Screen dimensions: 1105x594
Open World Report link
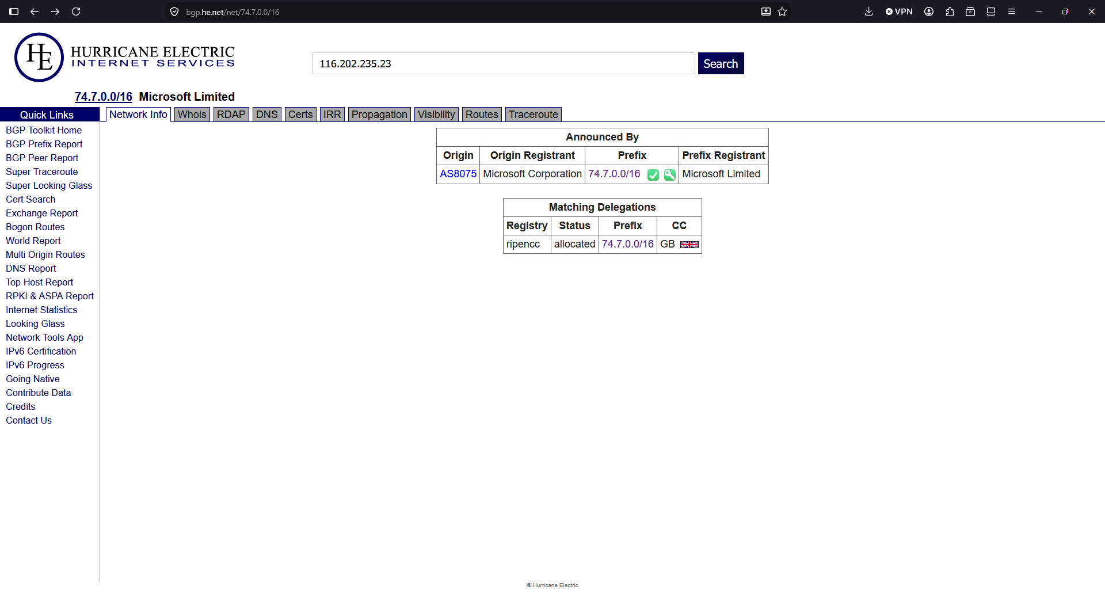[x=33, y=241]
